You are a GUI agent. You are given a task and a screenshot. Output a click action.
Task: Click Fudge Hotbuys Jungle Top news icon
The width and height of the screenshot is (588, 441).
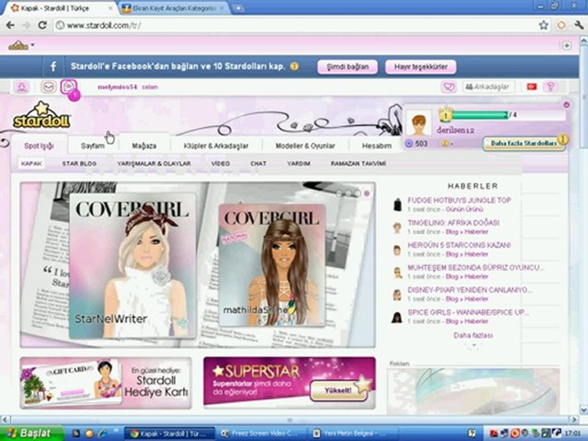point(397,205)
